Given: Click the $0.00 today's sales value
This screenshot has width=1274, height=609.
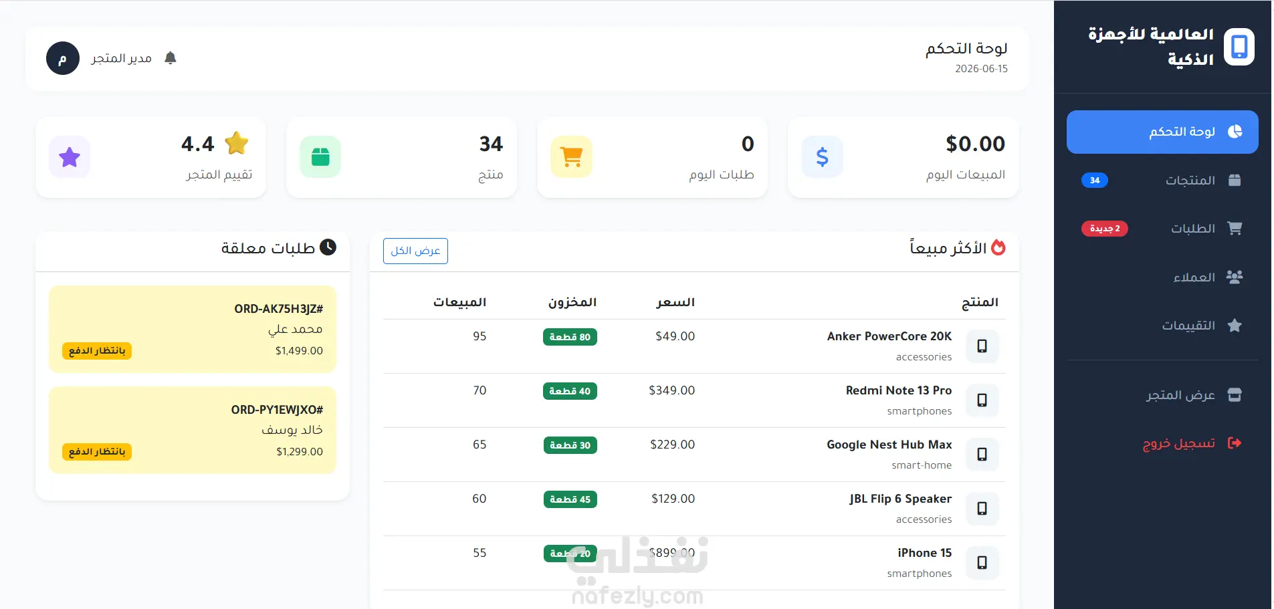Looking at the screenshot, I should 975,144.
